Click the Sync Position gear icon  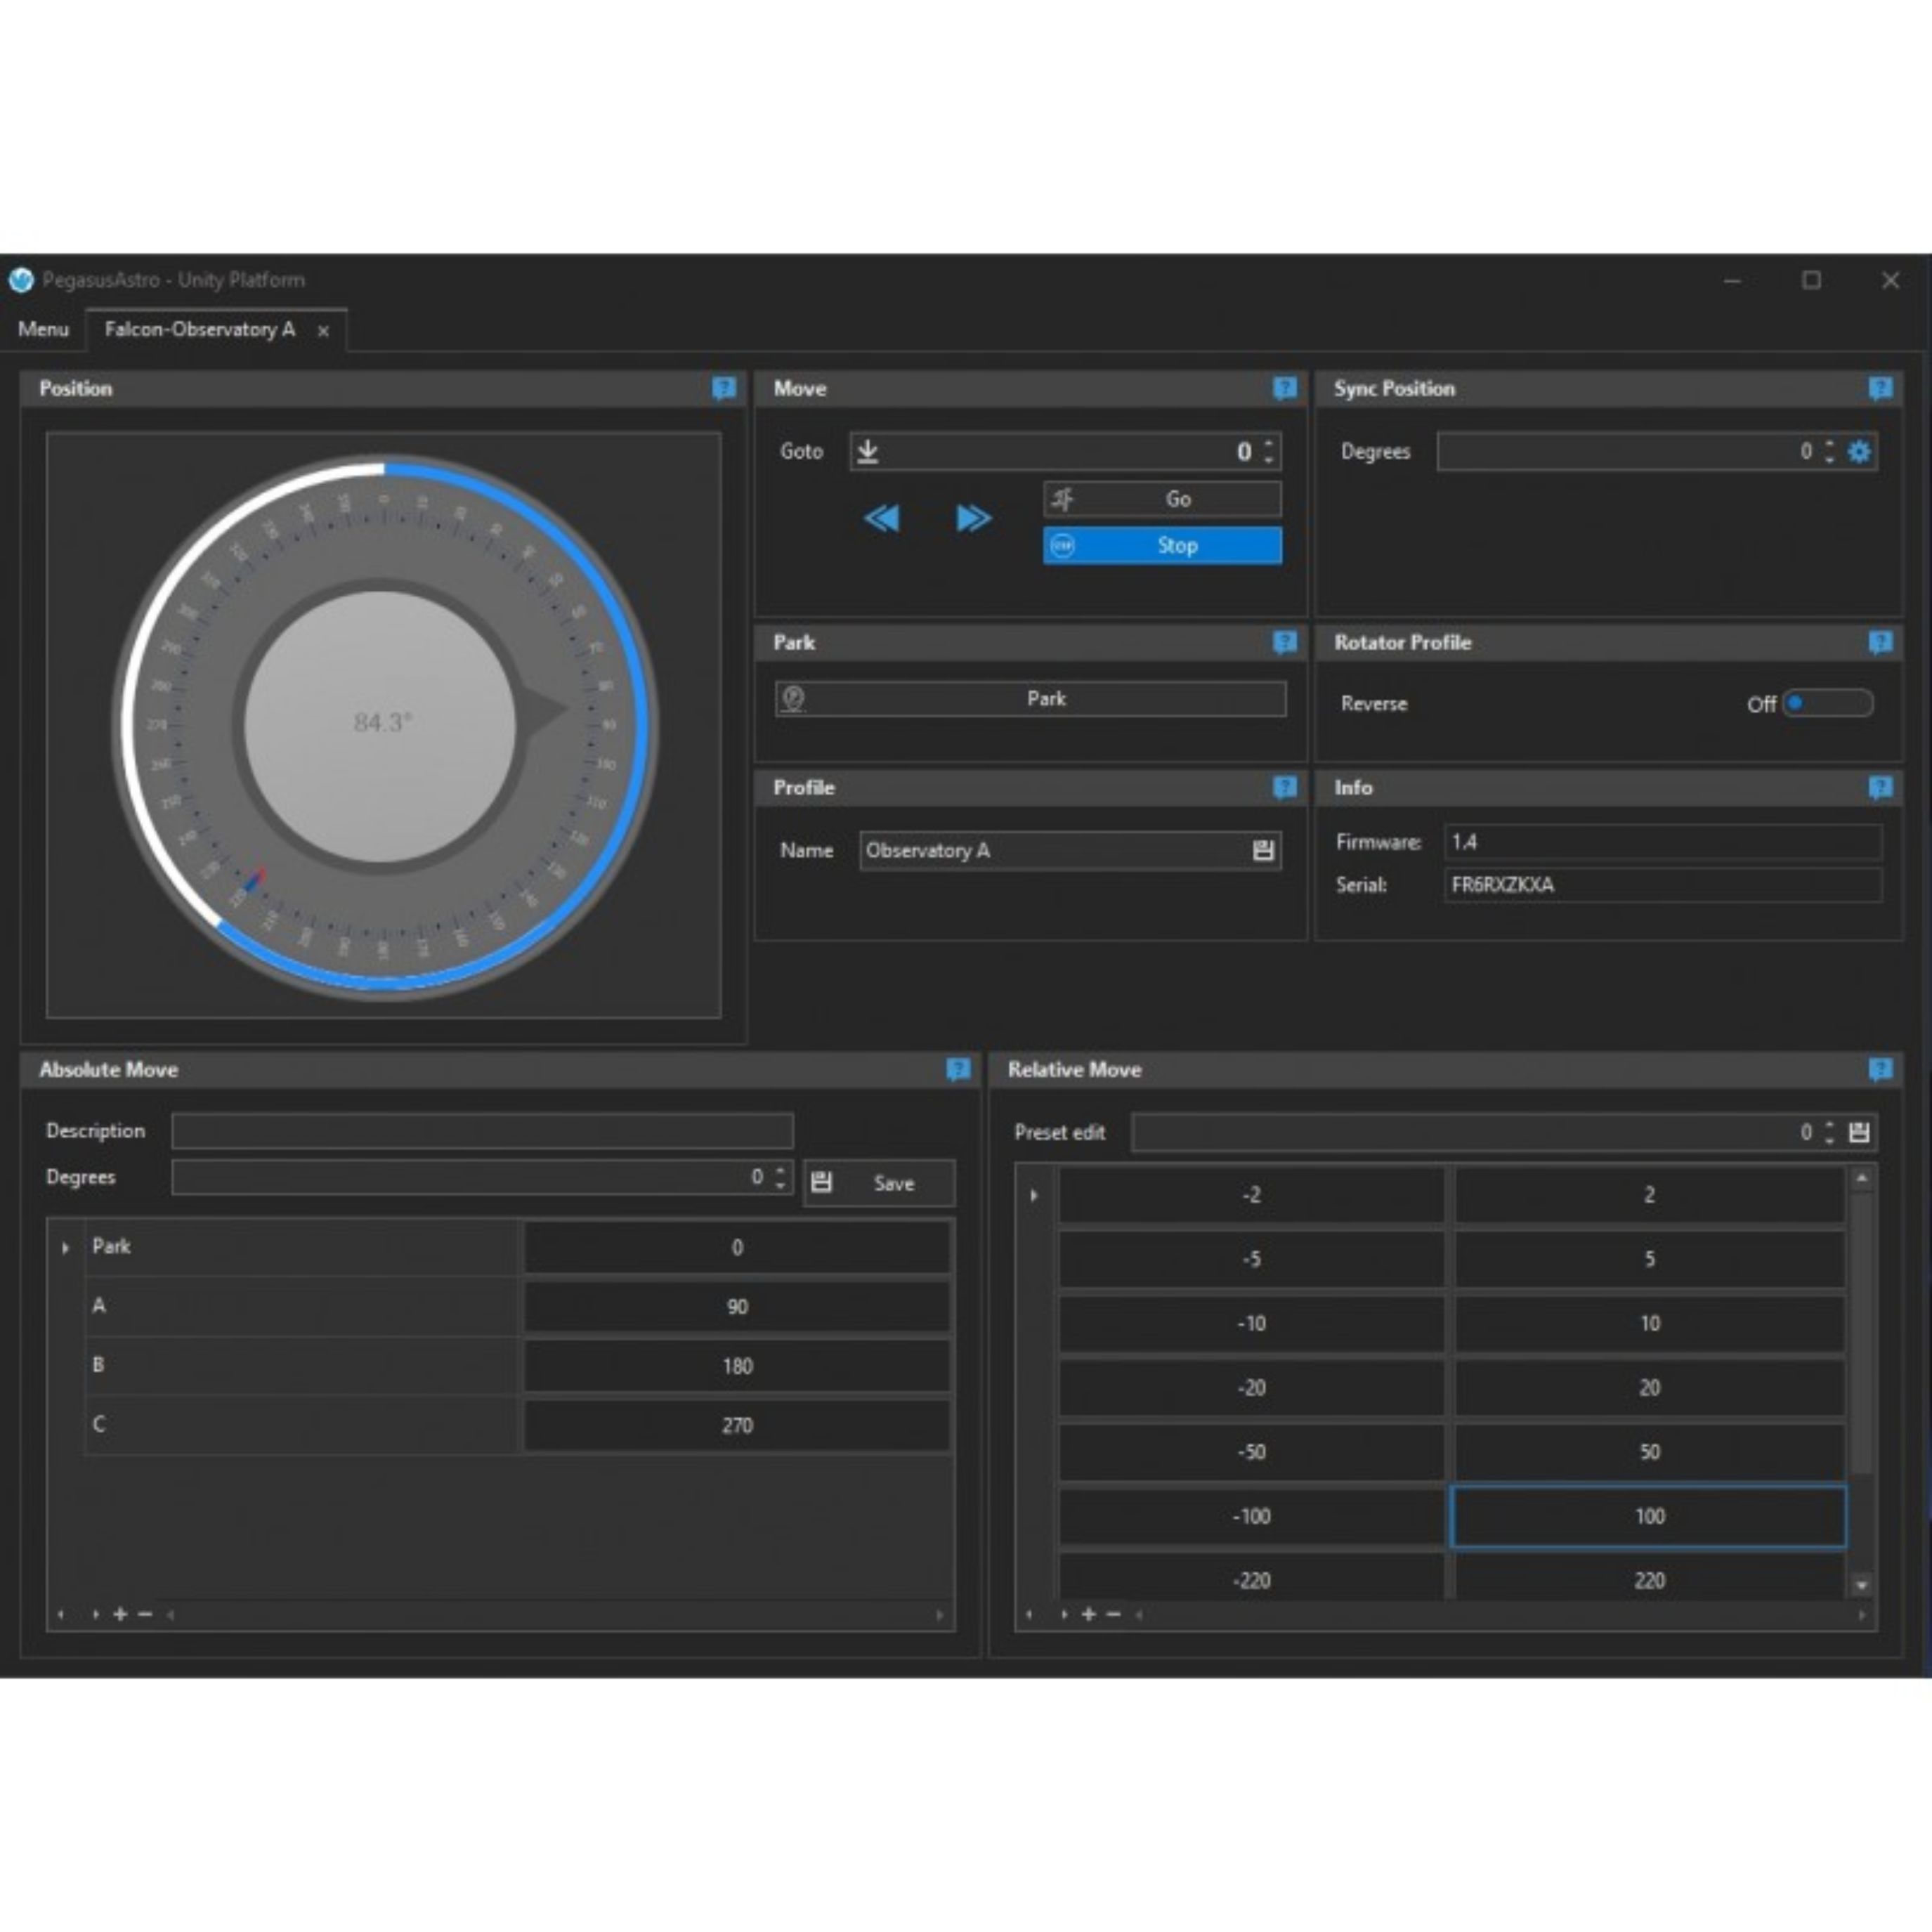click(1859, 452)
